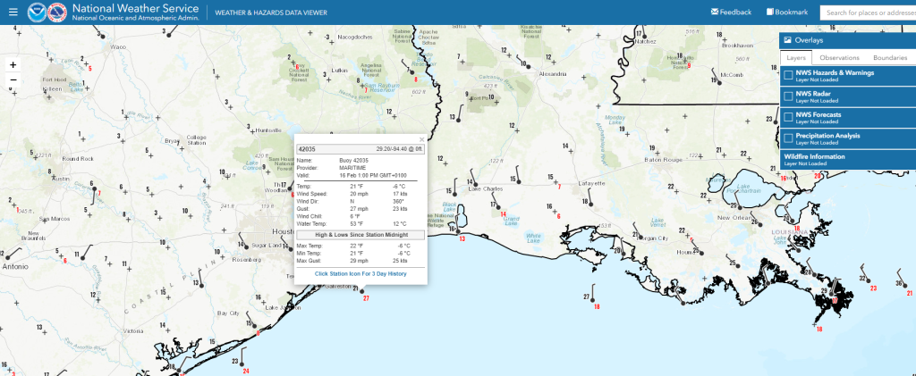This screenshot has height=376, width=916.
Task: Open the hamburger menu
Action: click(13, 13)
